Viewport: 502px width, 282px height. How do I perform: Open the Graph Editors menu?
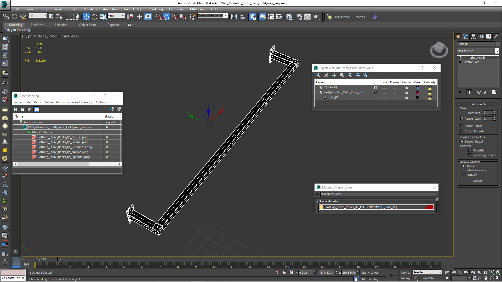pyautogui.click(x=133, y=9)
